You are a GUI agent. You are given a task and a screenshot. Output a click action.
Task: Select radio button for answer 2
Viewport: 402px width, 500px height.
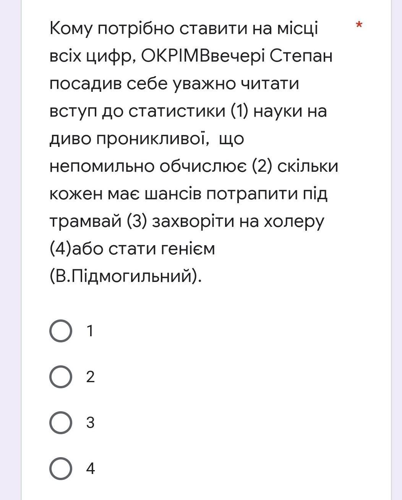pyautogui.click(x=61, y=377)
